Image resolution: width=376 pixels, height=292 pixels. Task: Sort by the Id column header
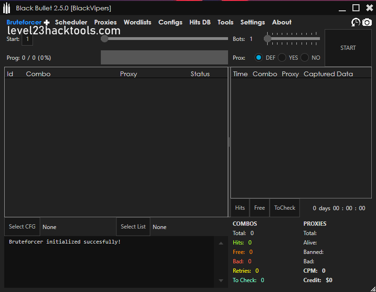pyautogui.click(x=10, y=74)
